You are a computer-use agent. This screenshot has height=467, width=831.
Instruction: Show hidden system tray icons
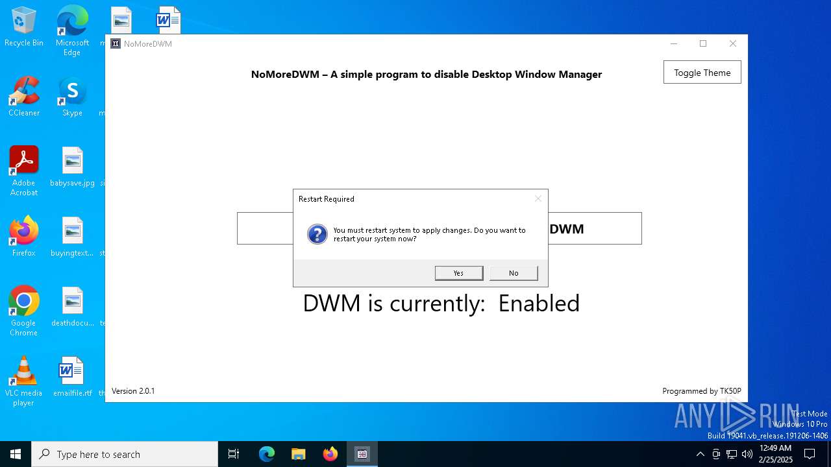[700, 454]
